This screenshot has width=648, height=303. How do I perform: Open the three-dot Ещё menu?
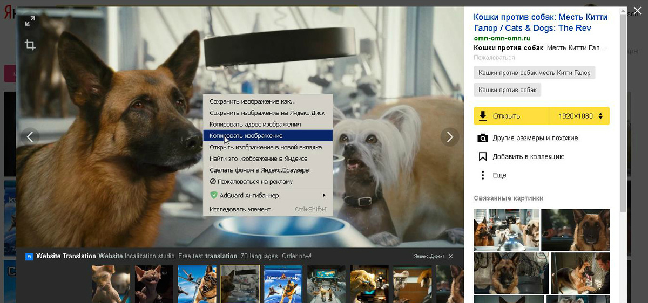coord(483,175)
